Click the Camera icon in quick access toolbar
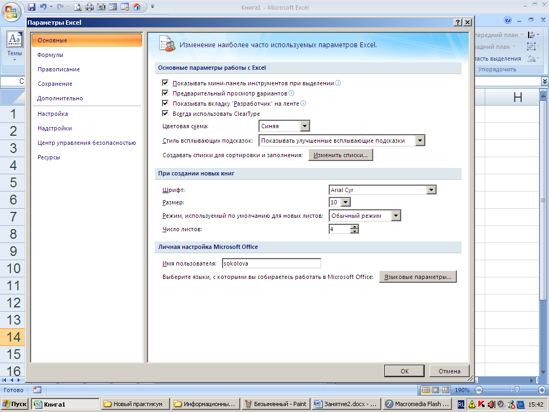549x412 pixels. point(101,6)
